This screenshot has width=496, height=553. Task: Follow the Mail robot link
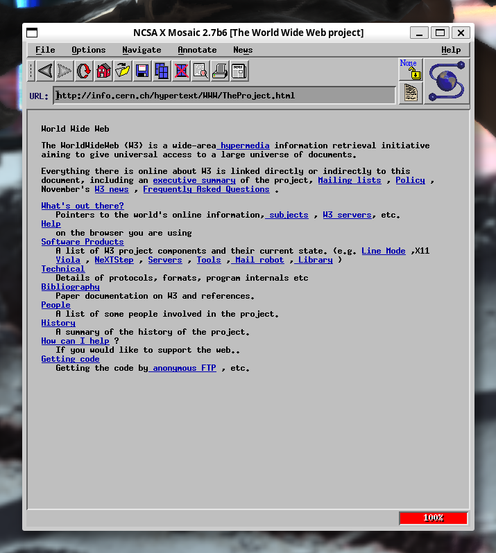click(x=259, y=260)
